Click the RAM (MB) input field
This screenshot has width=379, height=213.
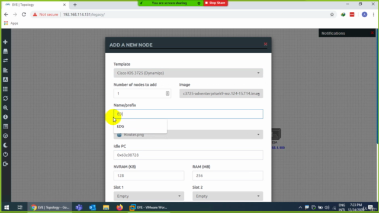(227, 176)
